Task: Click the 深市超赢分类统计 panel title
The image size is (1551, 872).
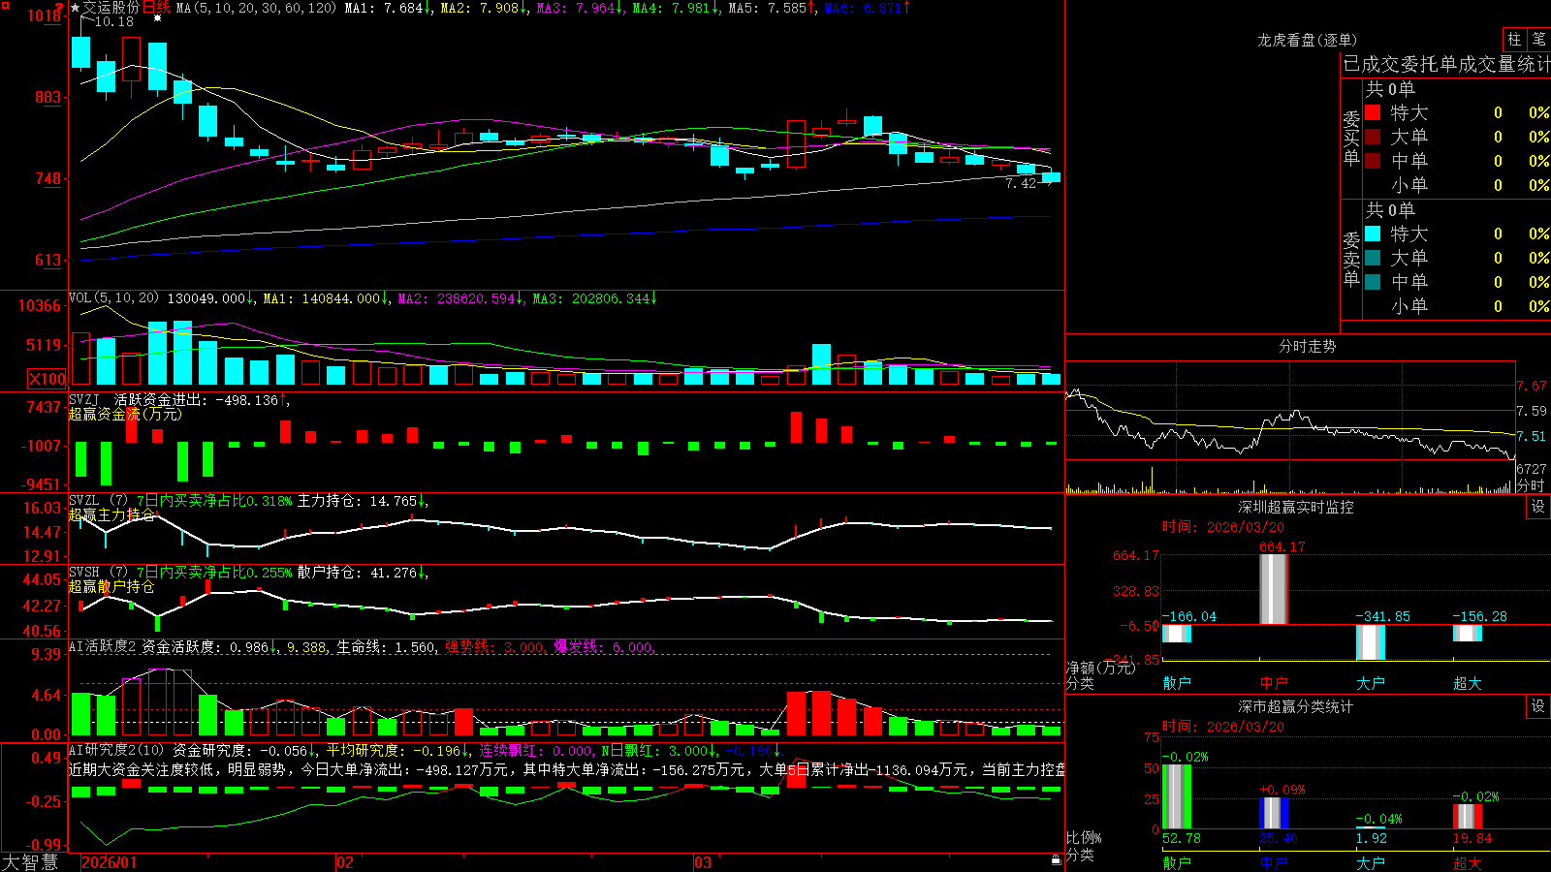Action: 1295,706
